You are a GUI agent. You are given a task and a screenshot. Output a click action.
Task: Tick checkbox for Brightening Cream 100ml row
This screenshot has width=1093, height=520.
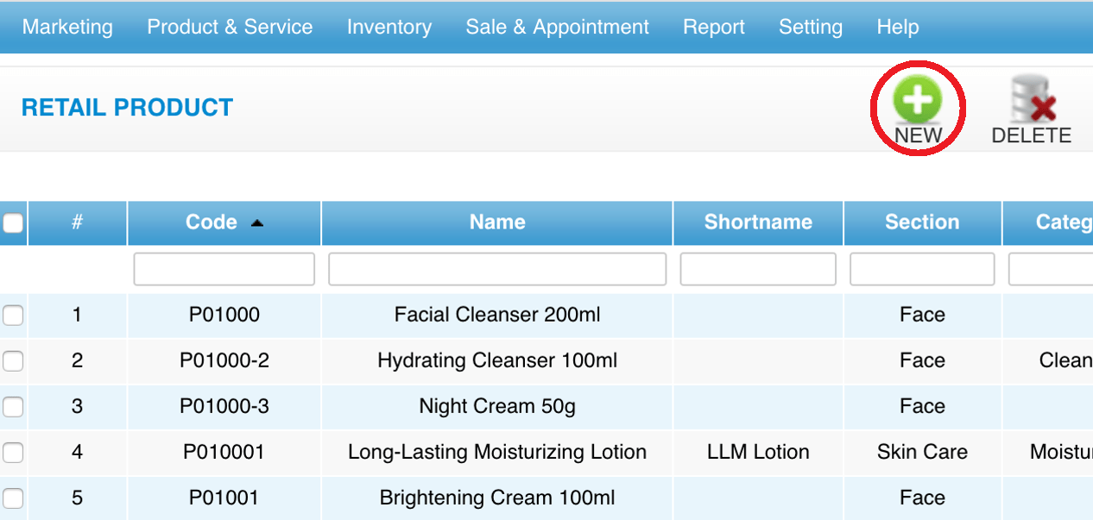12,498
